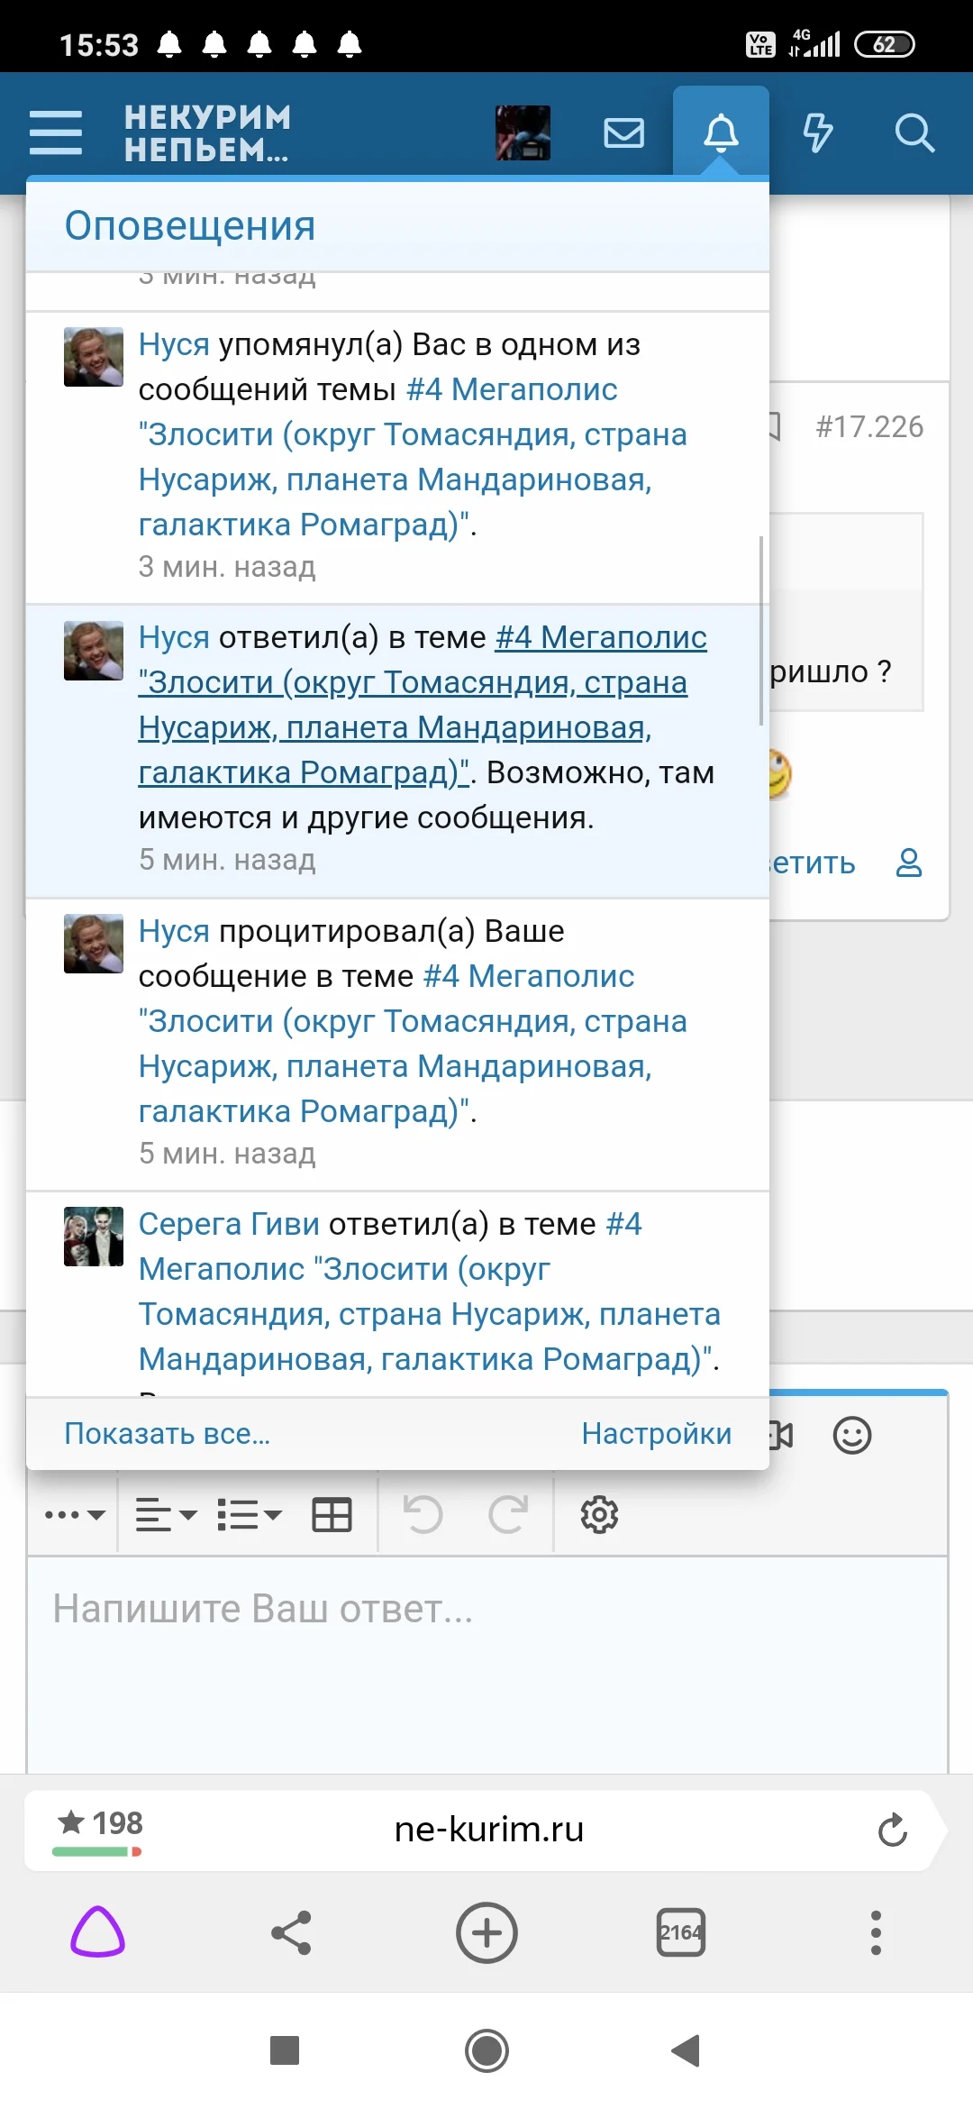
Task: Open the lightning bolt what's new icon
Action: coord(817,132)
